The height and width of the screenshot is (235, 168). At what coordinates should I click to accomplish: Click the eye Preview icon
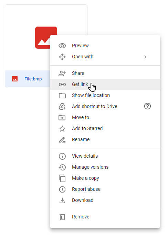62,46
